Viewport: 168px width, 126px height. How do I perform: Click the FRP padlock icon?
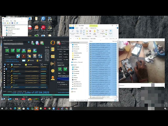click(29, 51)
